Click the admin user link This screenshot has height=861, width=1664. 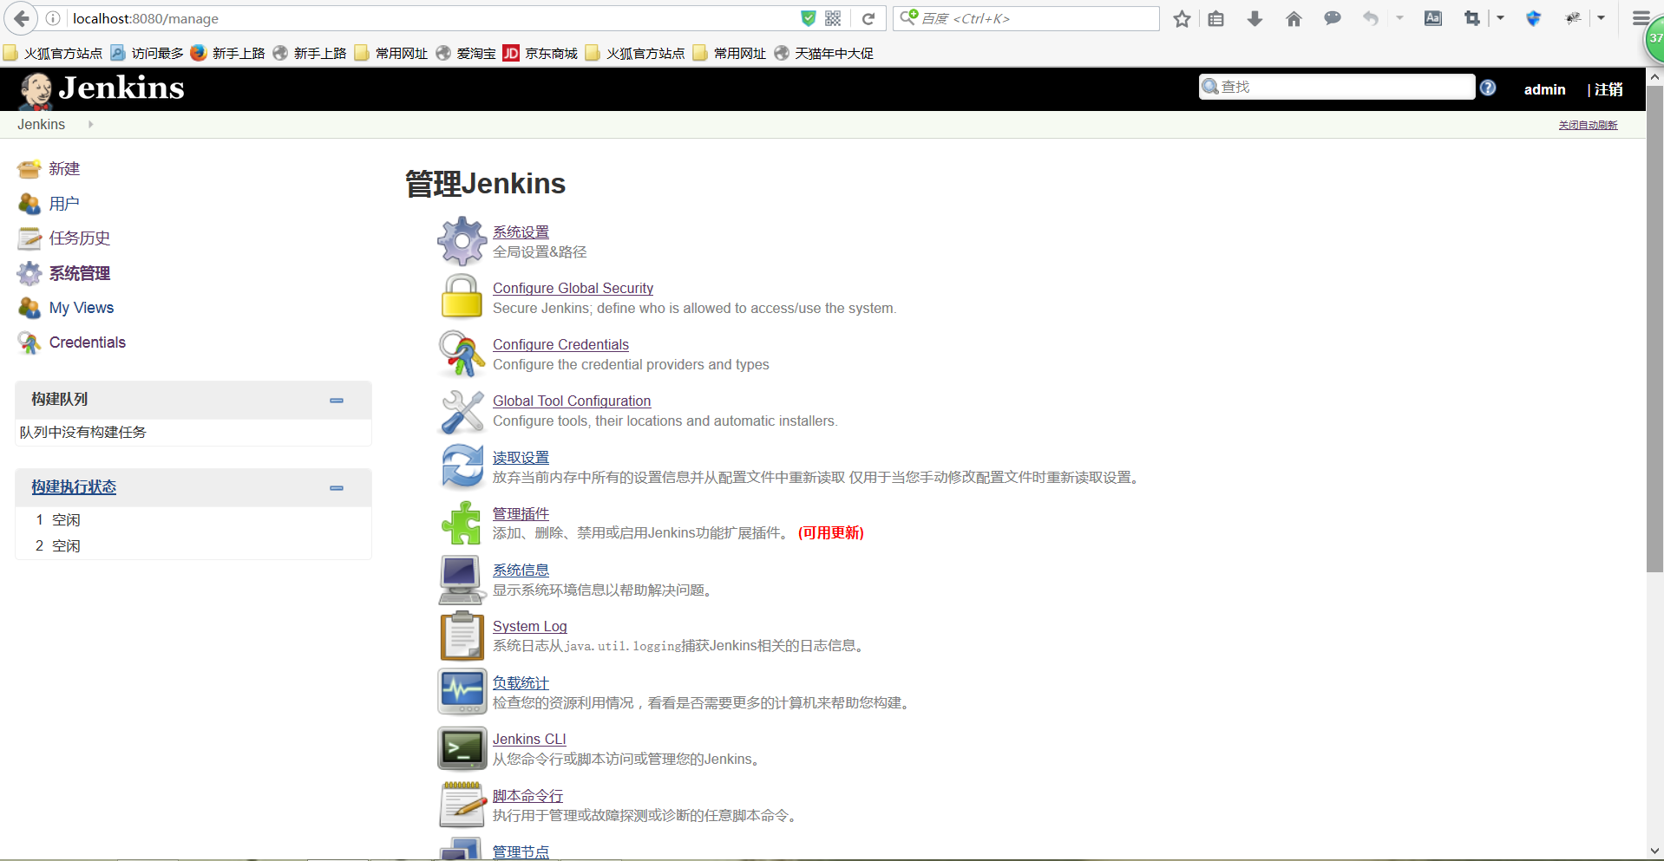coord(1544,89)
